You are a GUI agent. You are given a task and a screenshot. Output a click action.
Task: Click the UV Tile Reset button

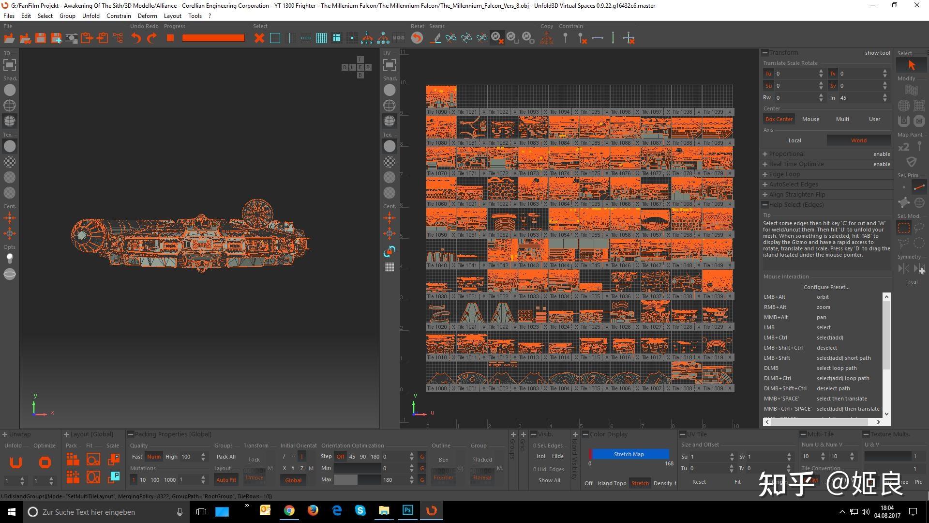699,482
